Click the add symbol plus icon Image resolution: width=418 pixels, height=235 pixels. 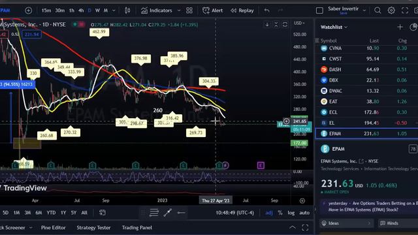(28, 10)
